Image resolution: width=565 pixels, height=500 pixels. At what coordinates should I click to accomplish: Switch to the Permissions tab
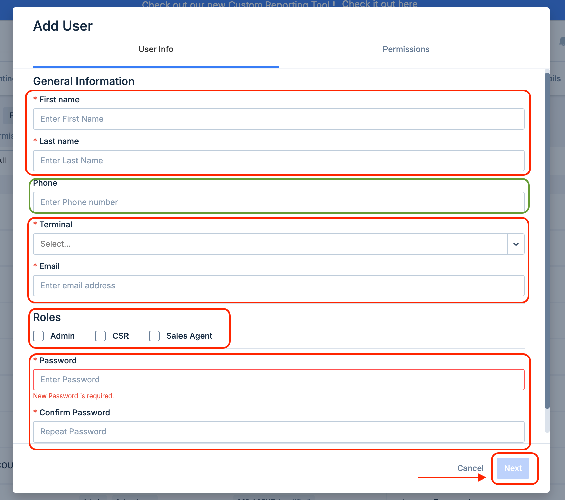[406, 49]
